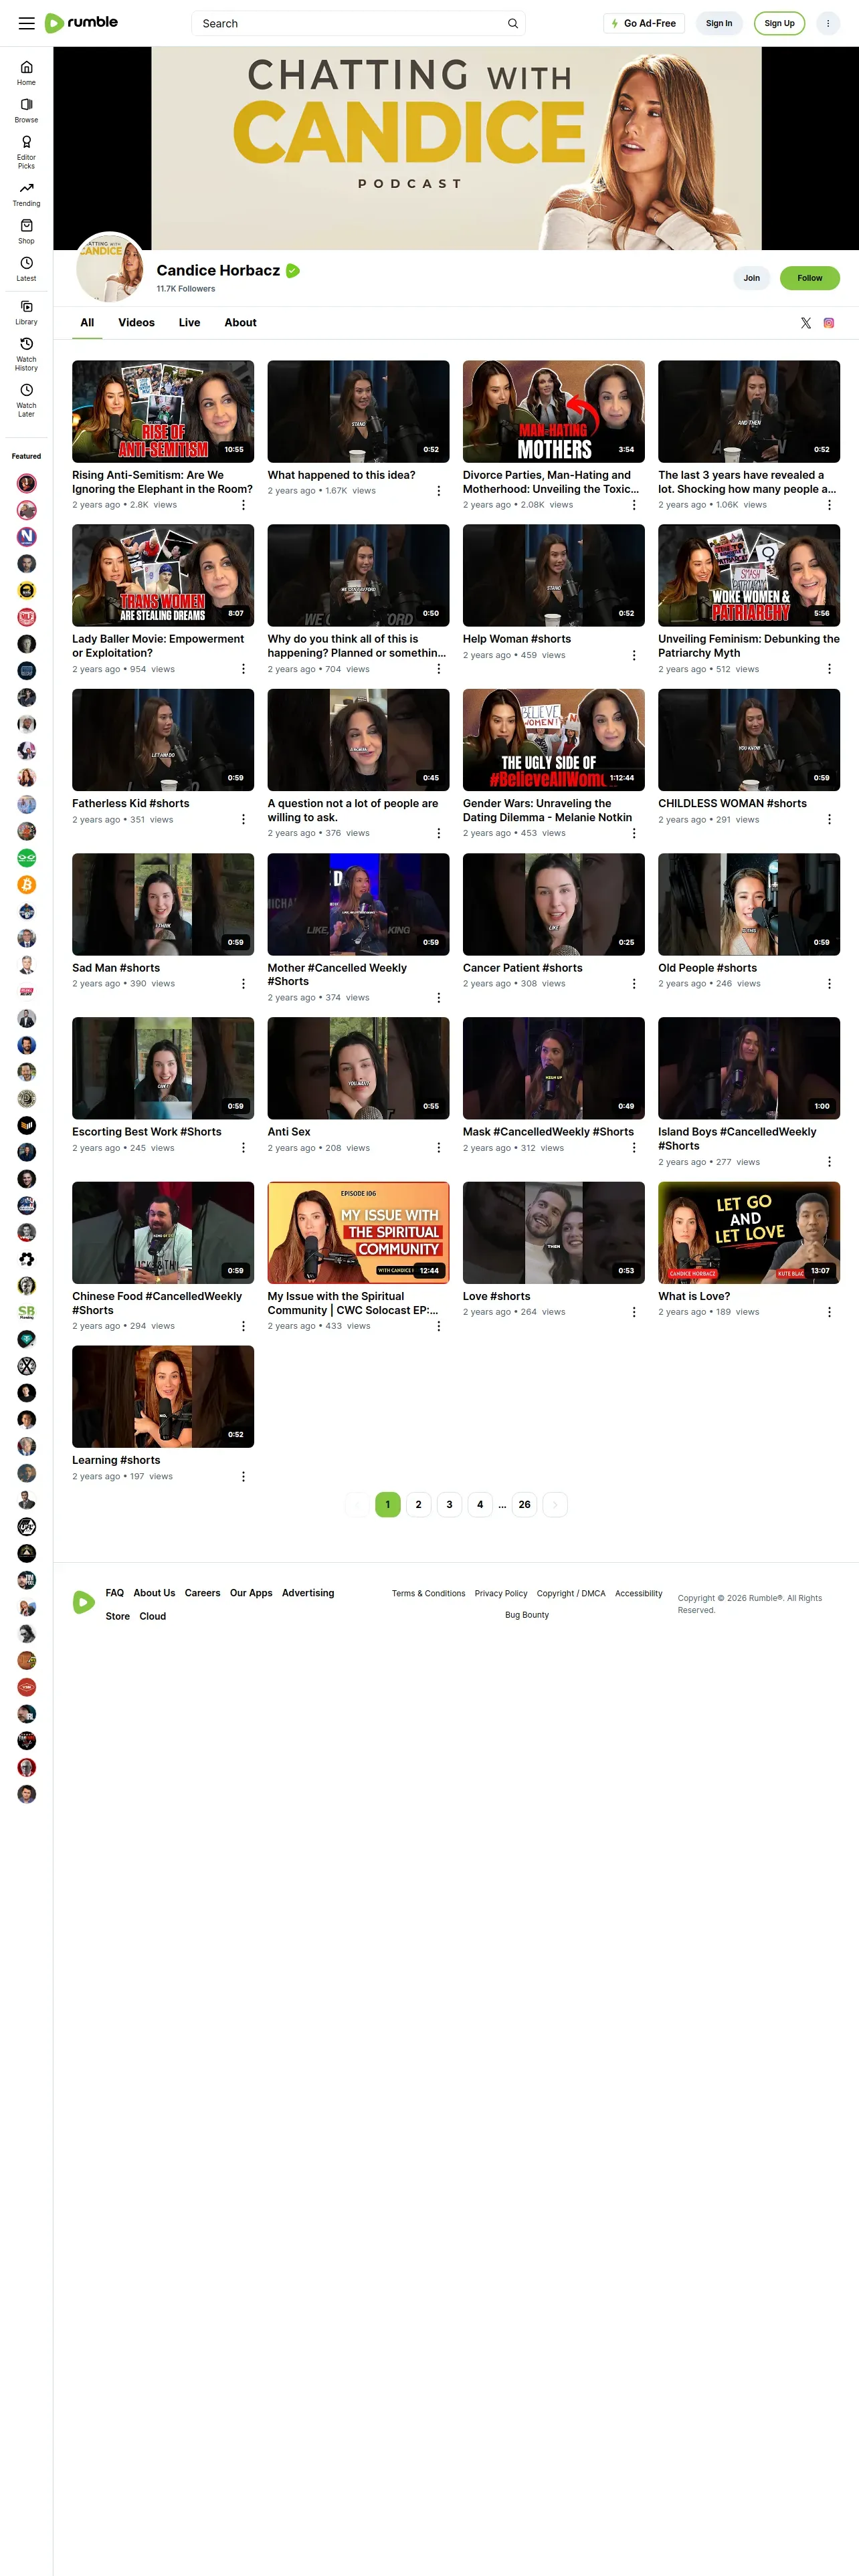Viewport: 859px width, 2576px height.
Task: Click the Join button
Action: click(x=751, y=278)
